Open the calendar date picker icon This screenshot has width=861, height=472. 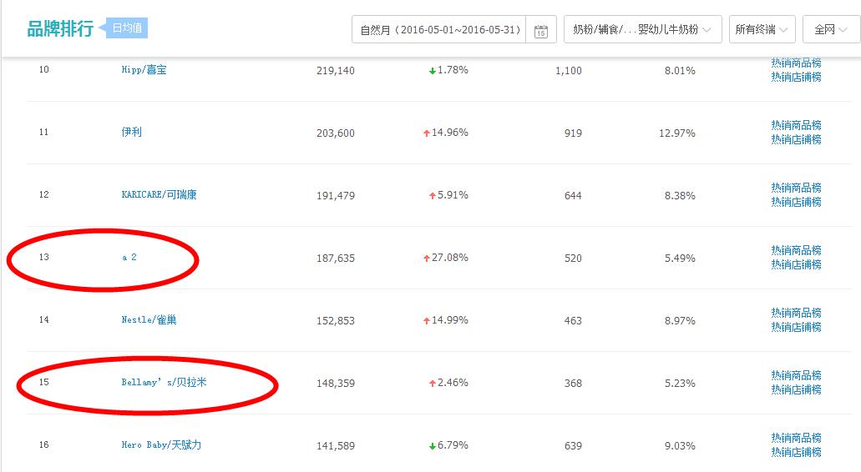tap(541, 30)
